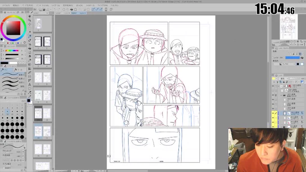The image size is (306, 172).
Task: Expand the collapsed folder at bottom of layer list
Action: (281, 127)
